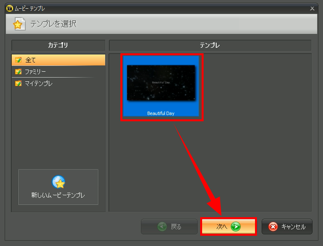
Task: Toggle the checkbox icon next to マイテンプレ
Action: click(x=18, y=84)
